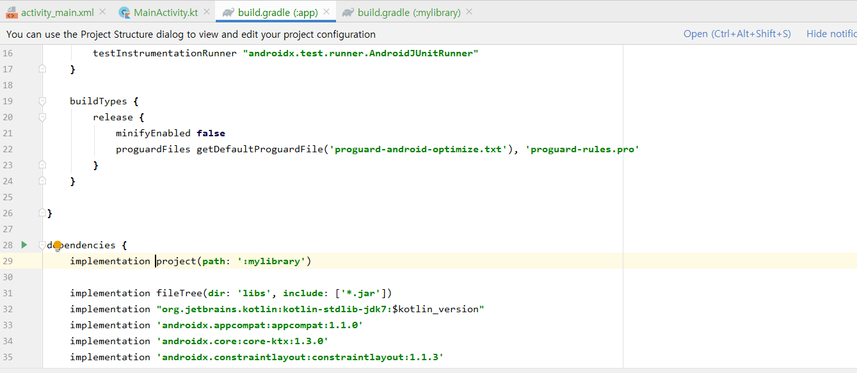The image size is (857, 373).
Task: Click the Gradle icon on (:app) tab
Action: 228,12
